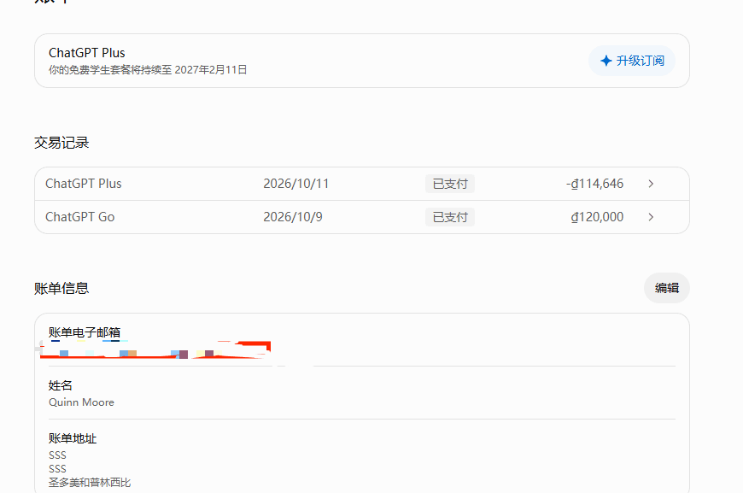Click the amount -₫114,646

pos(594,184)
